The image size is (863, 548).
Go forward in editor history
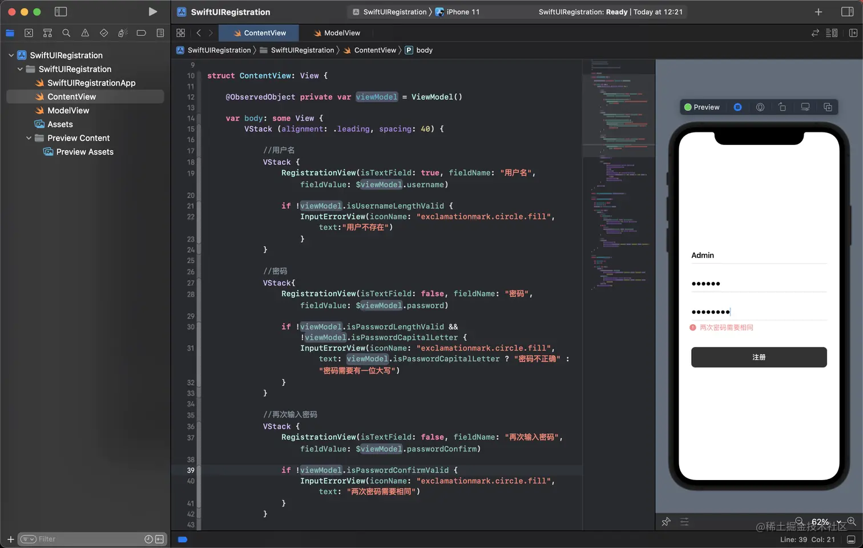(x=211, y=33)
